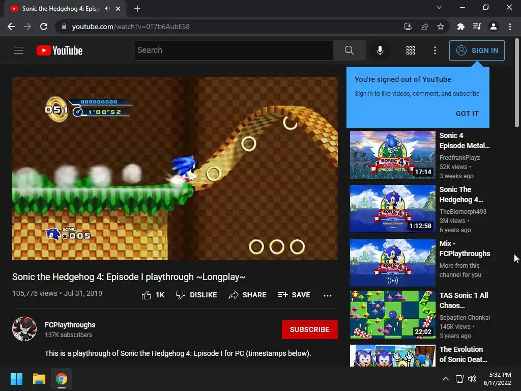Open Mix - FCPlaythroughs title

point(465,248)
